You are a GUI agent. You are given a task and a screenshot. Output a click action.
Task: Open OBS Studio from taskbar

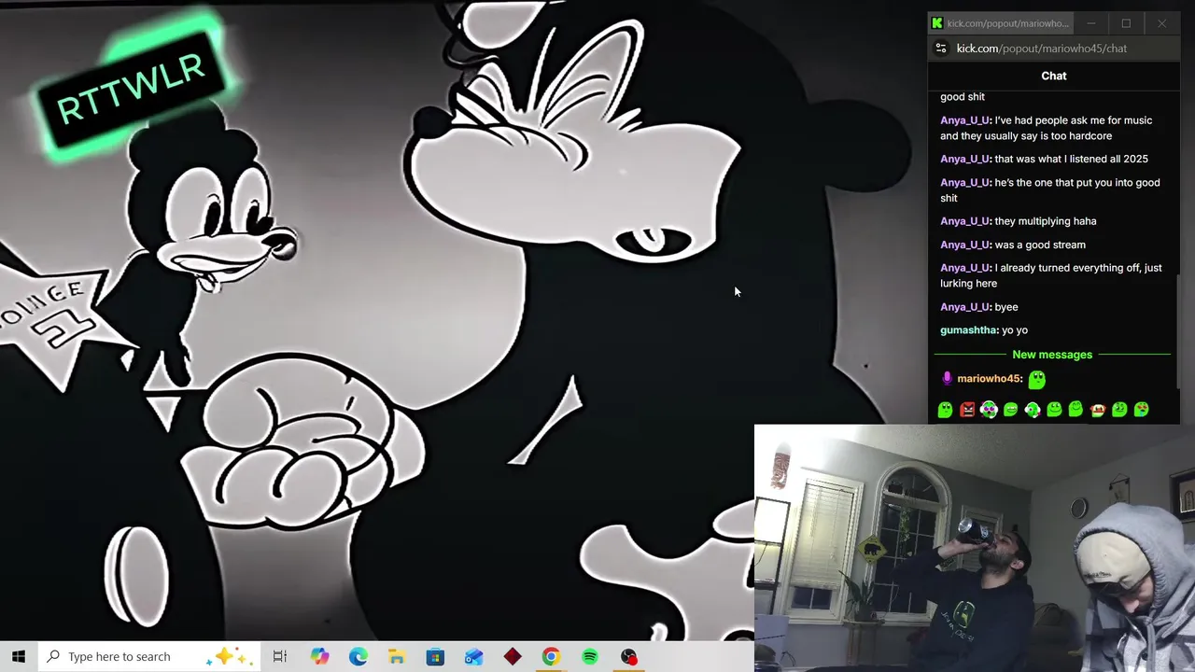tap(629, 656)
